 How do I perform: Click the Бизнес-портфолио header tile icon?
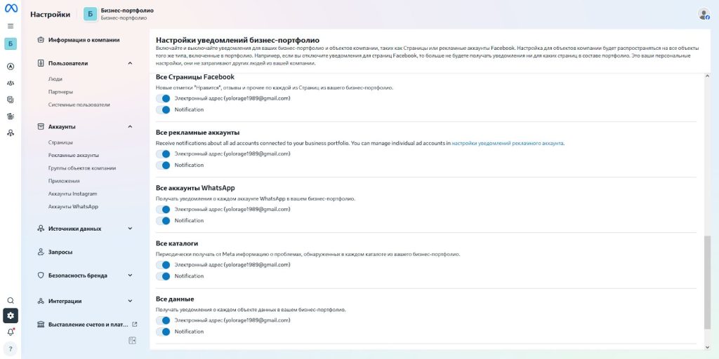(91, 14)
